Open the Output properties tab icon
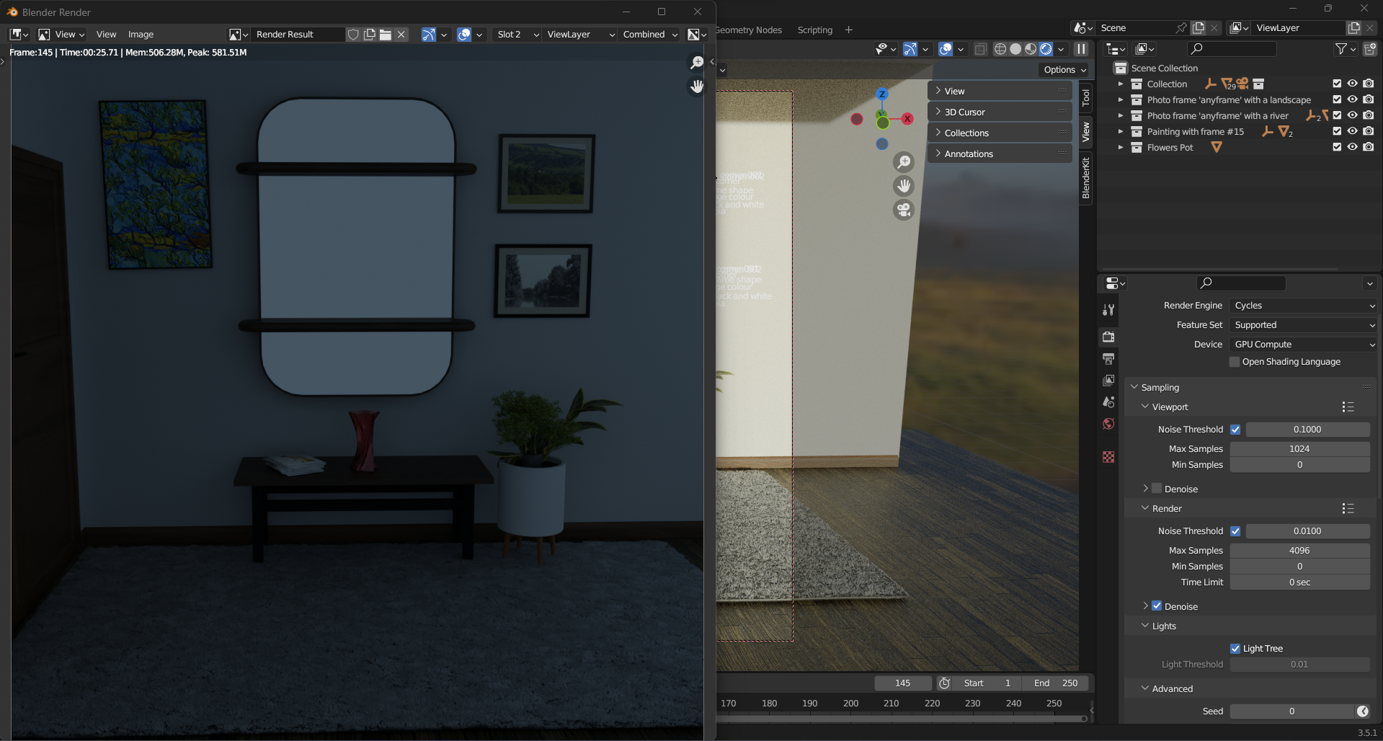 [x=1108, y=358]
